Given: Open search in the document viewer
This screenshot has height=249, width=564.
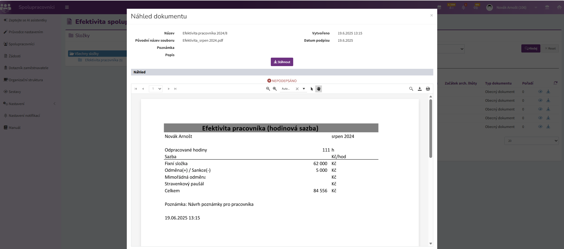Looking at the screenshot, I should 411,89.
